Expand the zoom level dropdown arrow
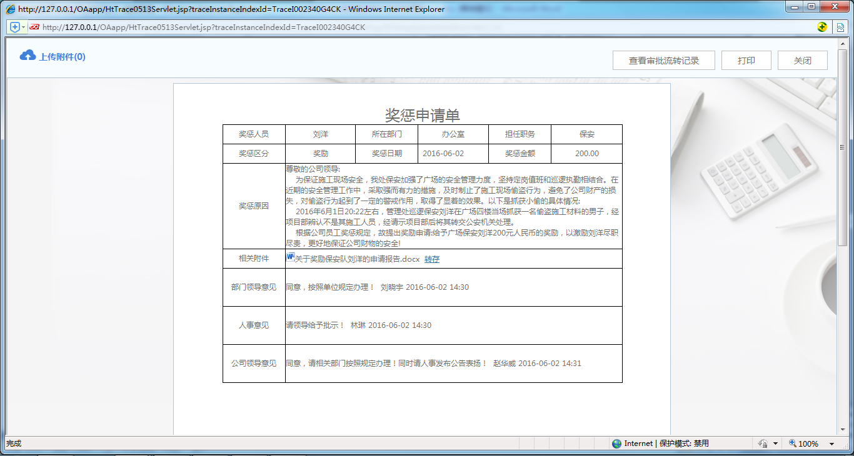 point(831,444)
